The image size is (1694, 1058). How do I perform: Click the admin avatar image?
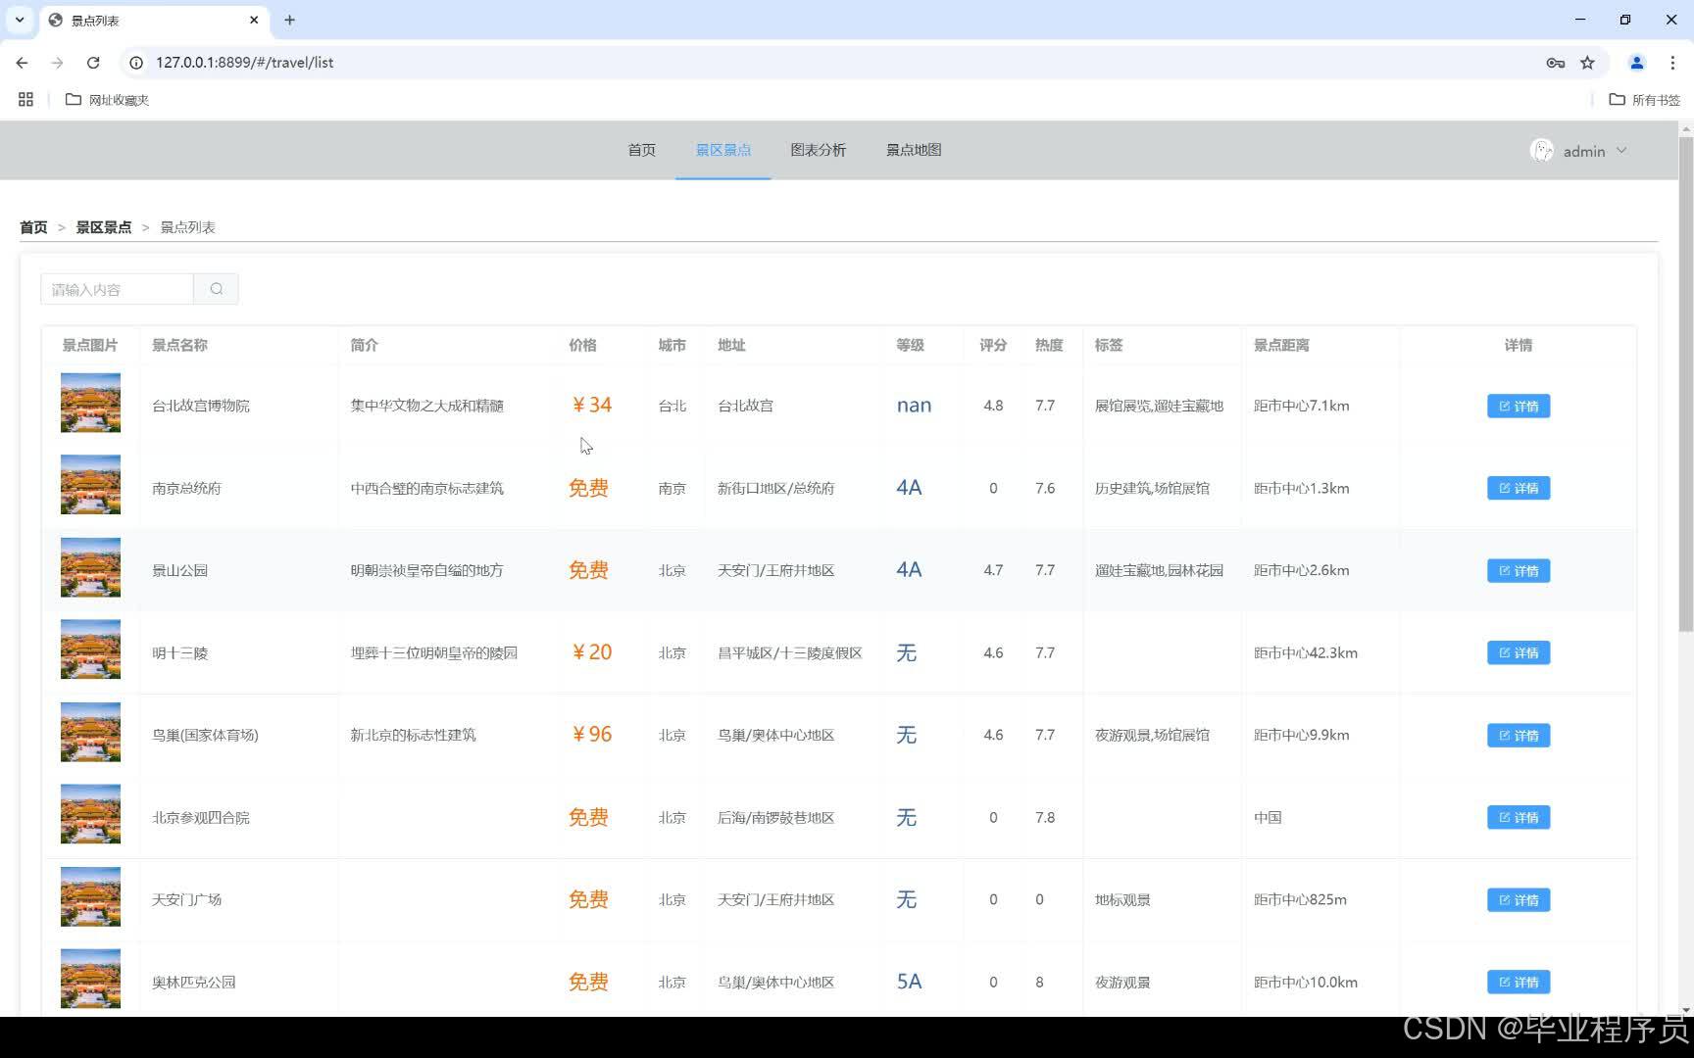(1541, 150)
